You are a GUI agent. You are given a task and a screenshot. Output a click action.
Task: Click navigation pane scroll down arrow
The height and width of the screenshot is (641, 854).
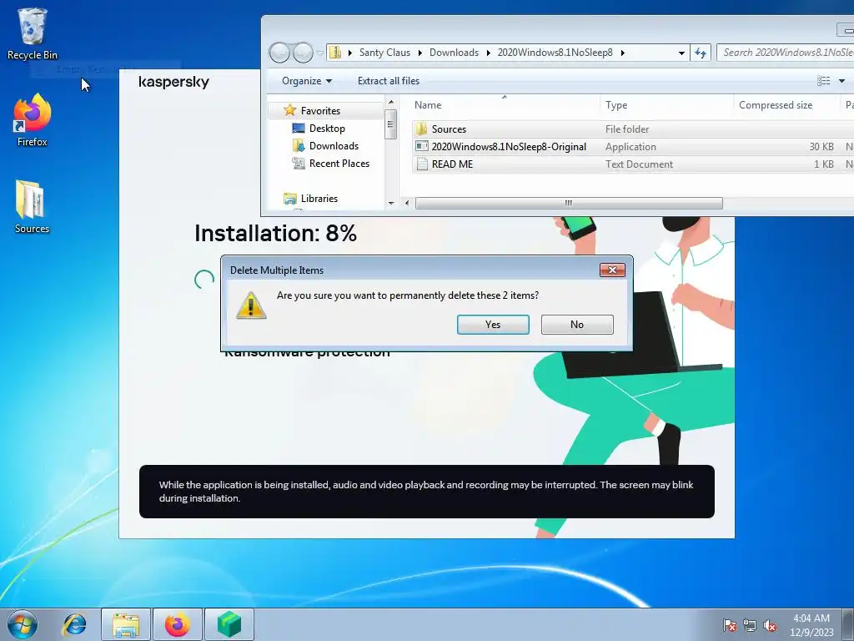coord(390,203)
